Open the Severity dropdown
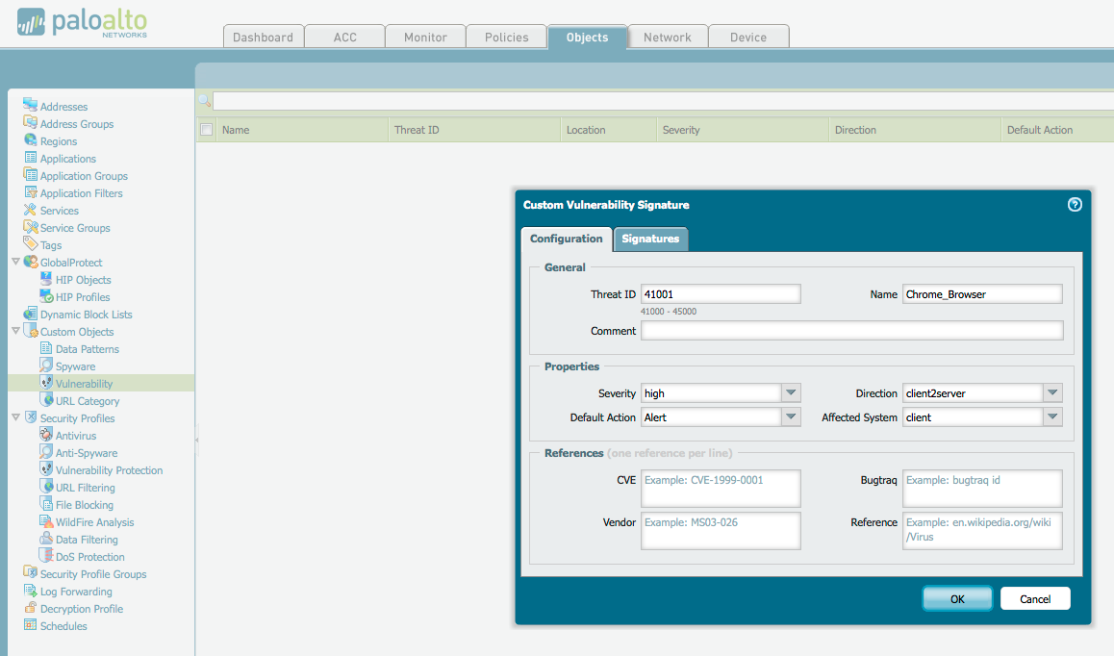1114x656 pixels. click(x=790, y=392)
